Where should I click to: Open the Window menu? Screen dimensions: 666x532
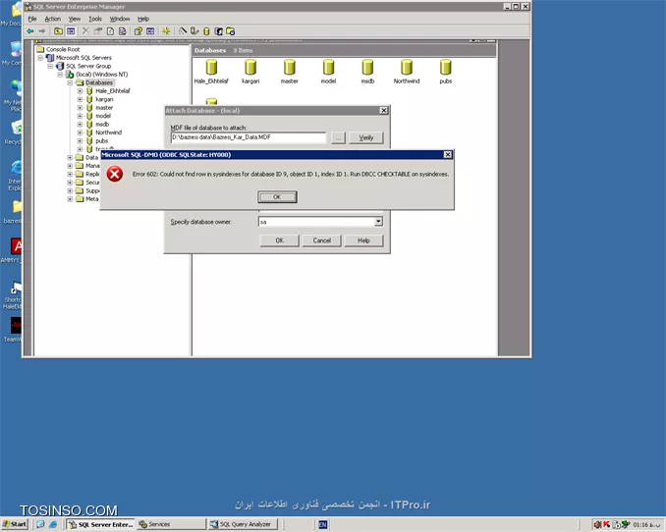pyautogui.click(x=120, y=19)
